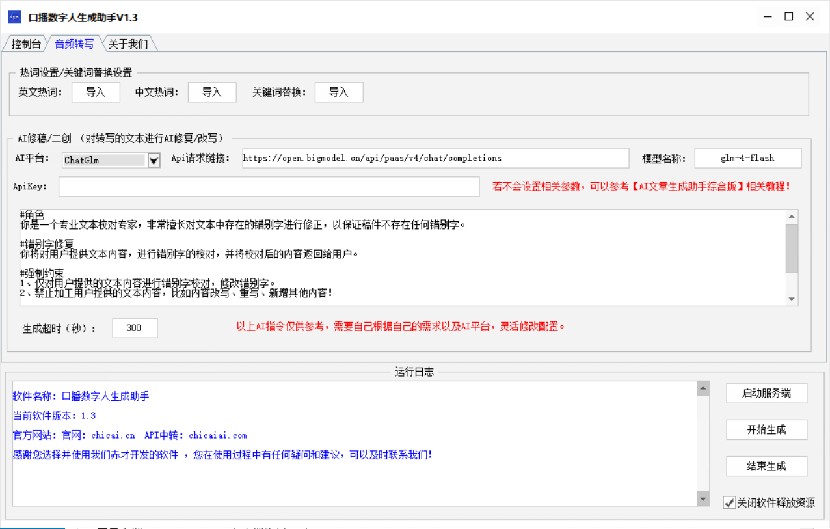The height and width of the screenshot is (529, 830).
Task: Click inside the AI prompt text area
Action: (402, 258)
